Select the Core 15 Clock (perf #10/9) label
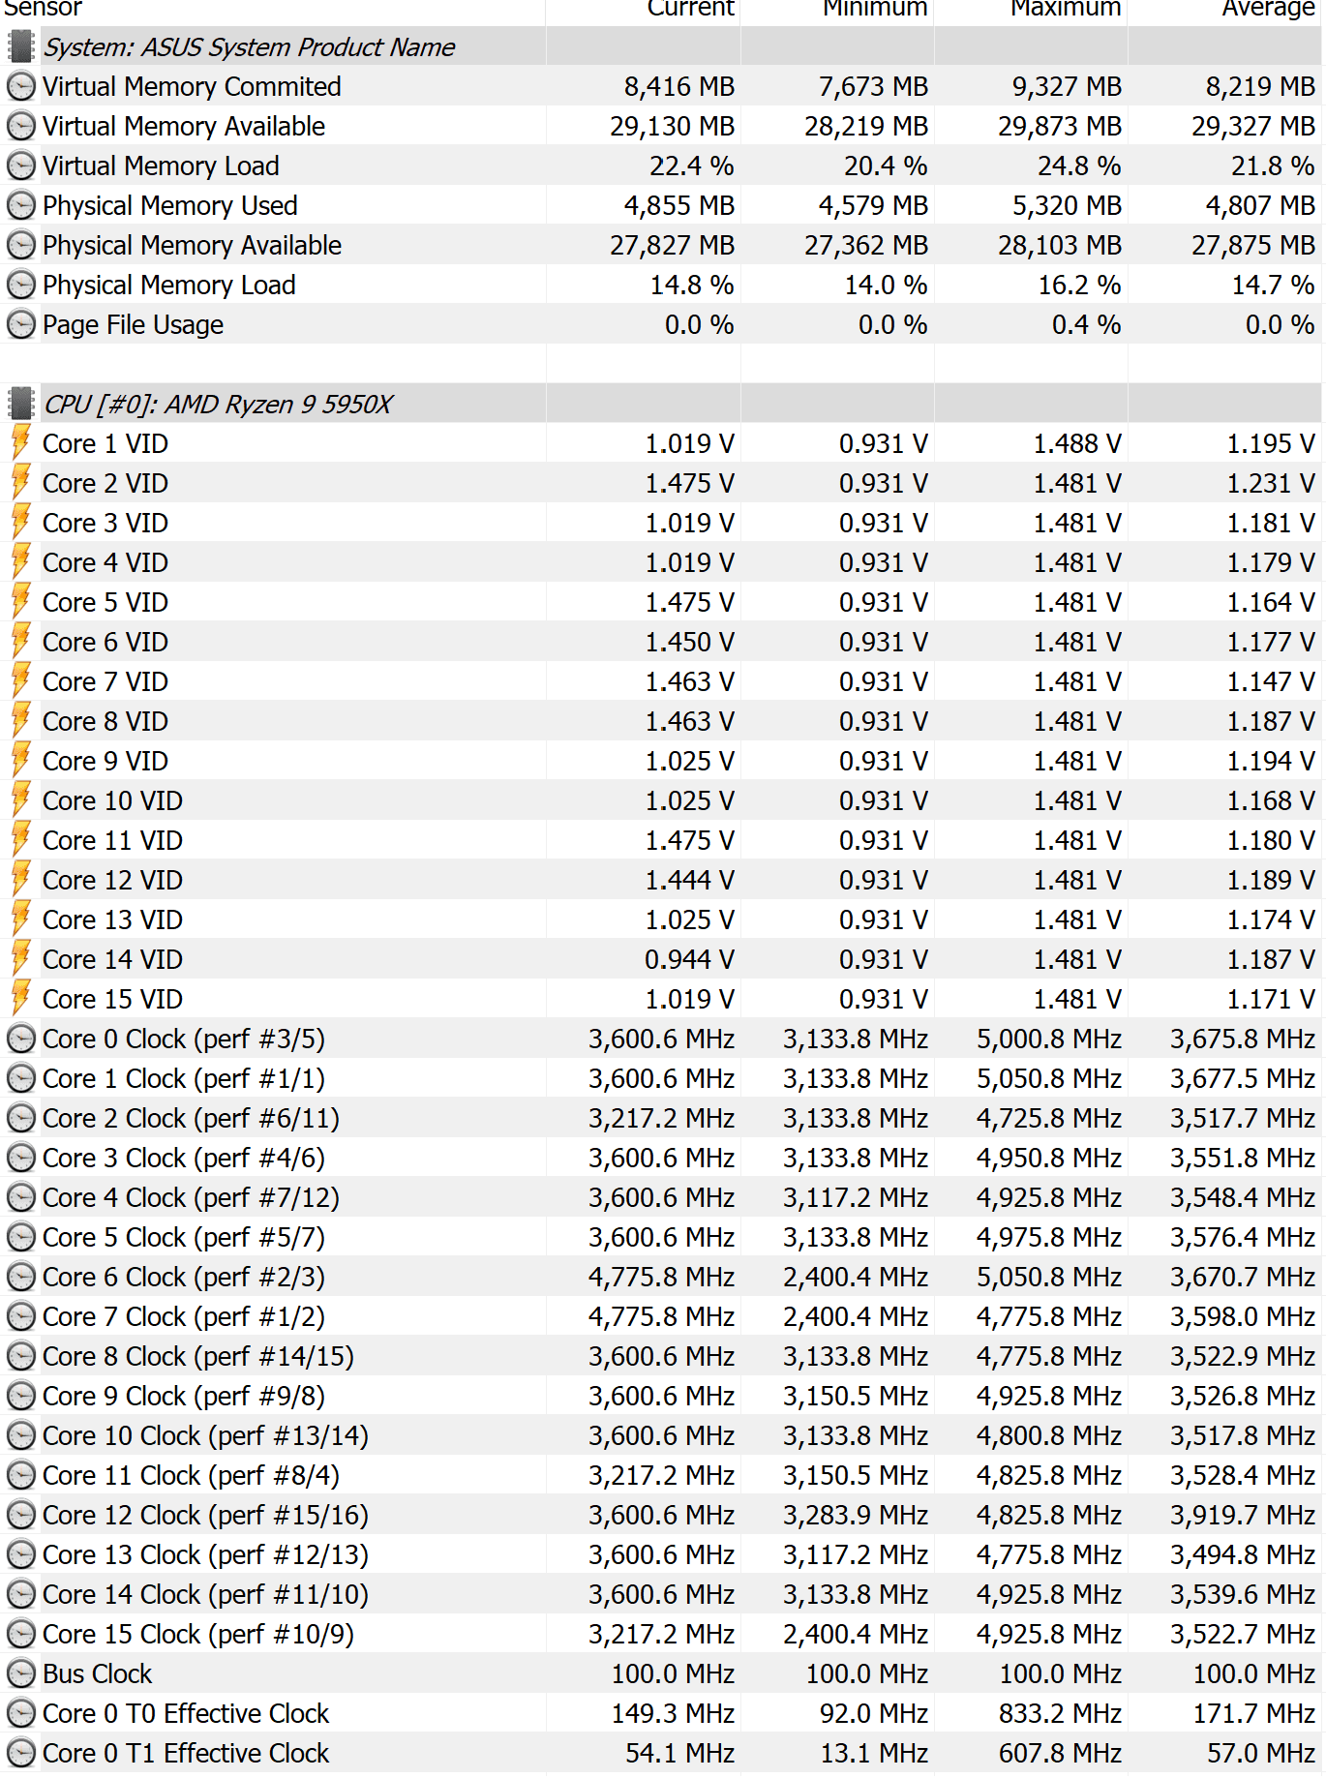1326x1778 pixels. coord(198,1634)
